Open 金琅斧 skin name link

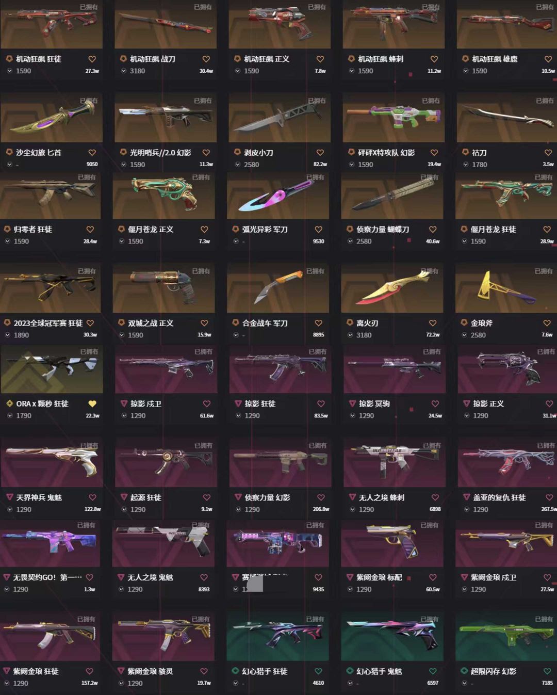point(482,323)
